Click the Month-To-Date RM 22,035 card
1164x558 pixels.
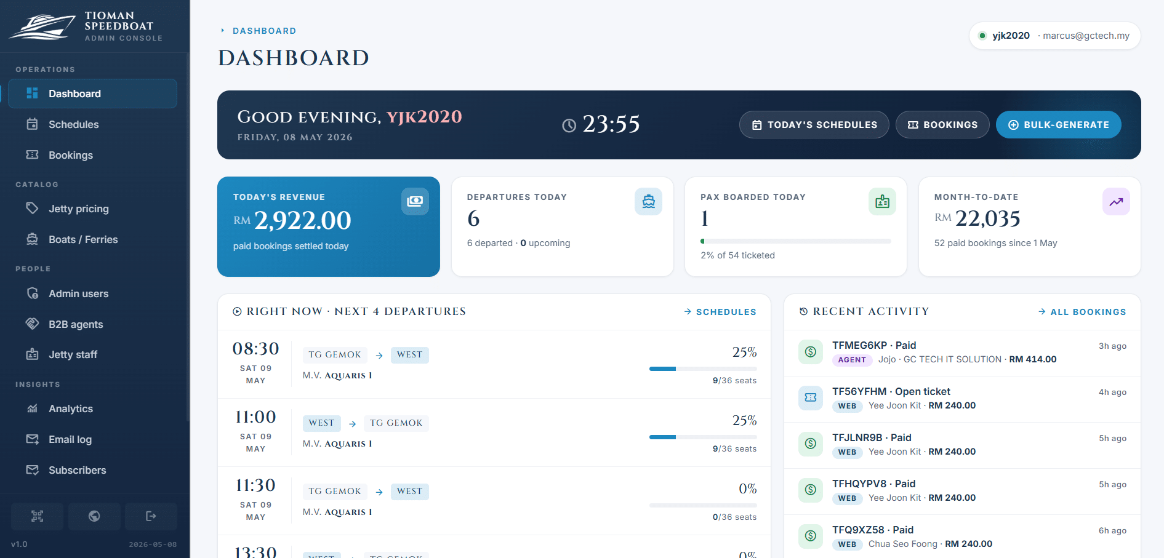[1029, 226]
